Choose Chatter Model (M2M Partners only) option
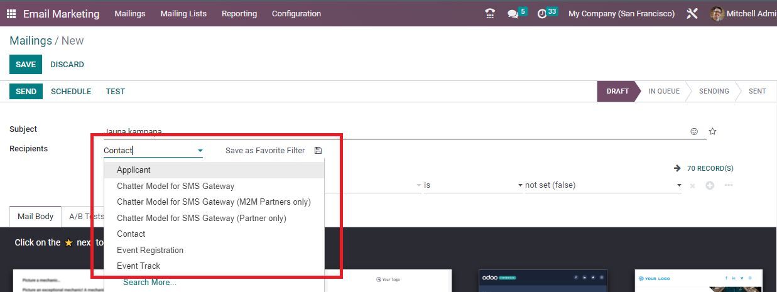The image size is (777, 292). (214, 202)
